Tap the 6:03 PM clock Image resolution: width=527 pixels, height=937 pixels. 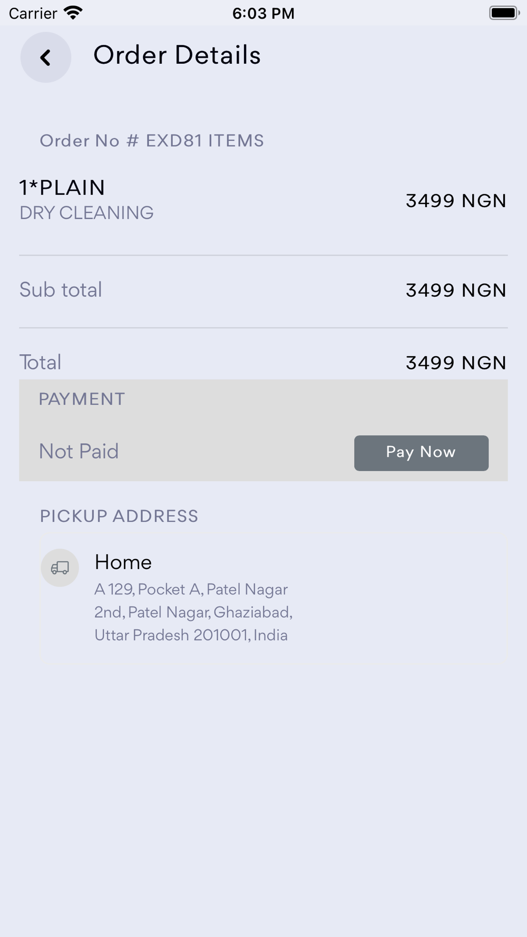pos(263,13)
